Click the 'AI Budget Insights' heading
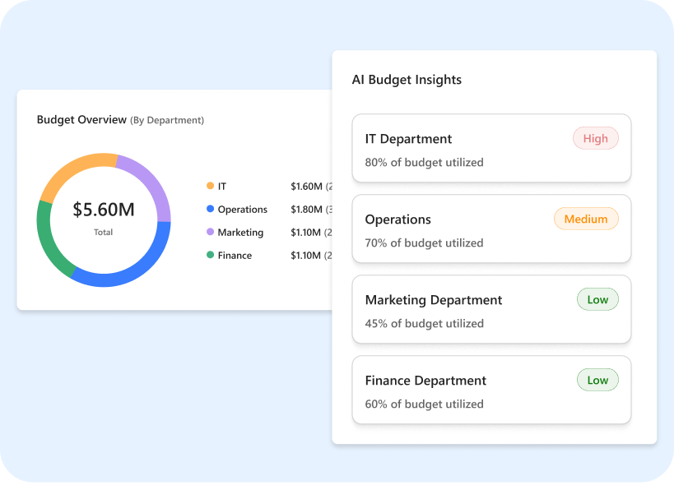The width and height of the screenshot is (674, 485). pyautogui.click(x=407, y=80)
